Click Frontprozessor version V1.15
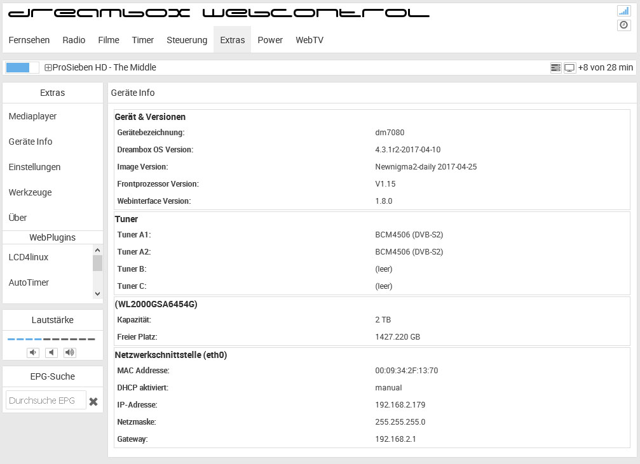The height and width of the screenshot is (464, 640). 385,184
